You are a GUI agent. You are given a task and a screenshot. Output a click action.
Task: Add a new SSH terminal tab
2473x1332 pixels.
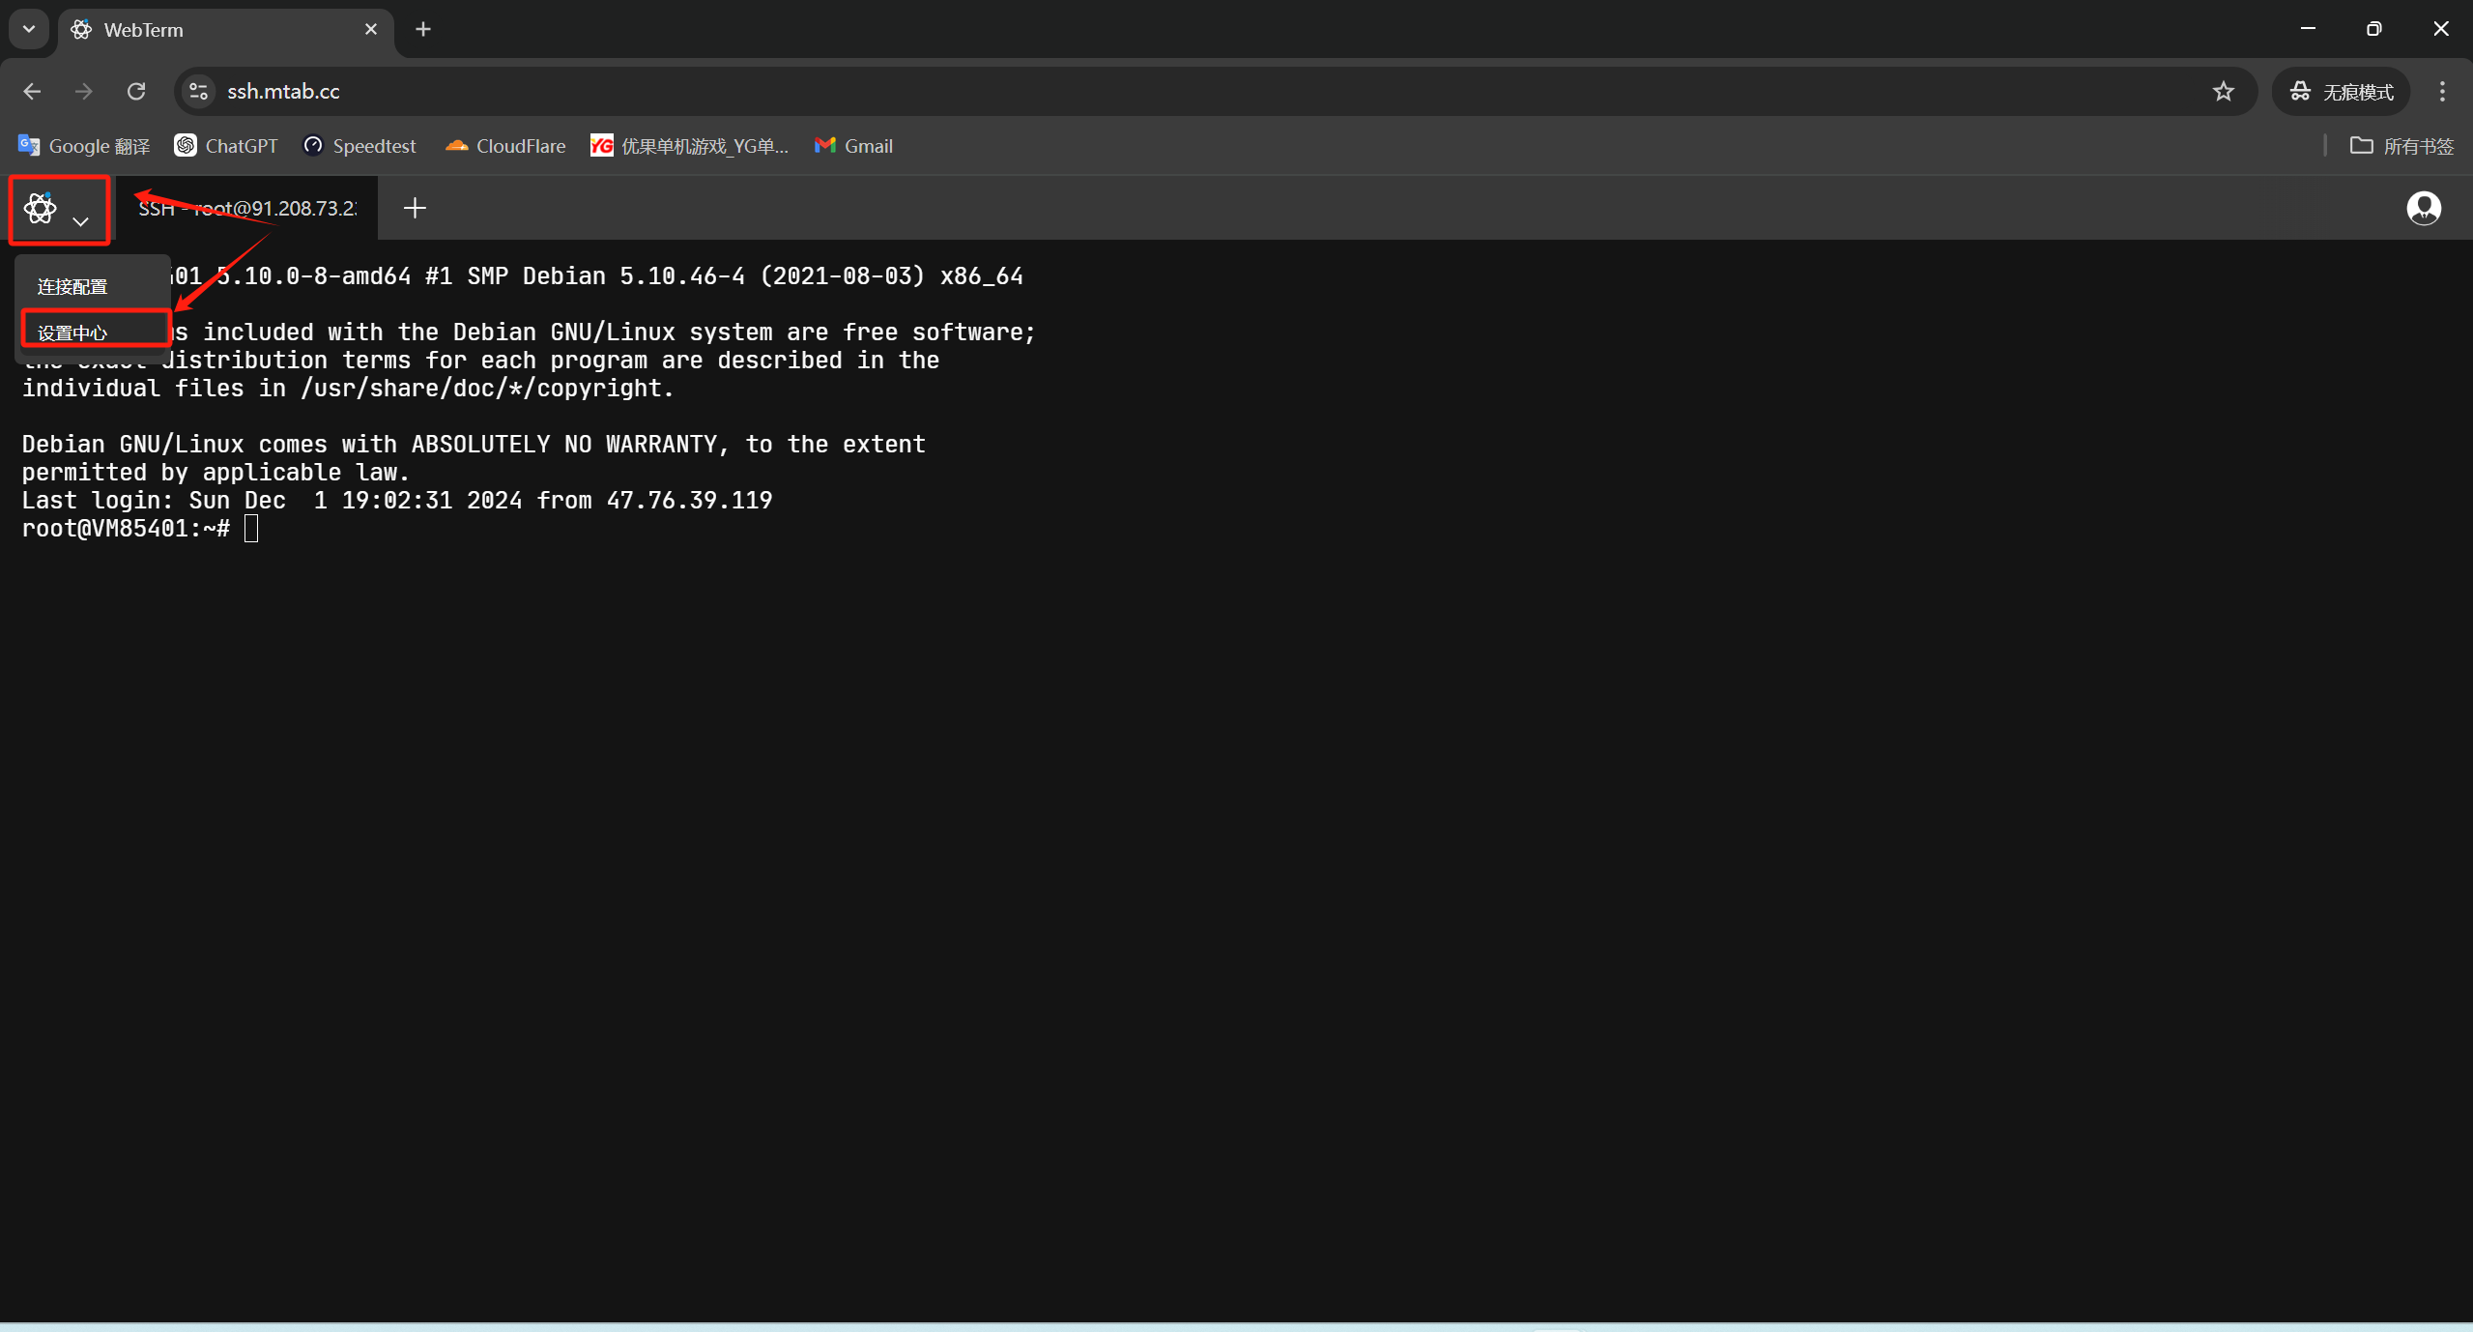click(415, 208)
